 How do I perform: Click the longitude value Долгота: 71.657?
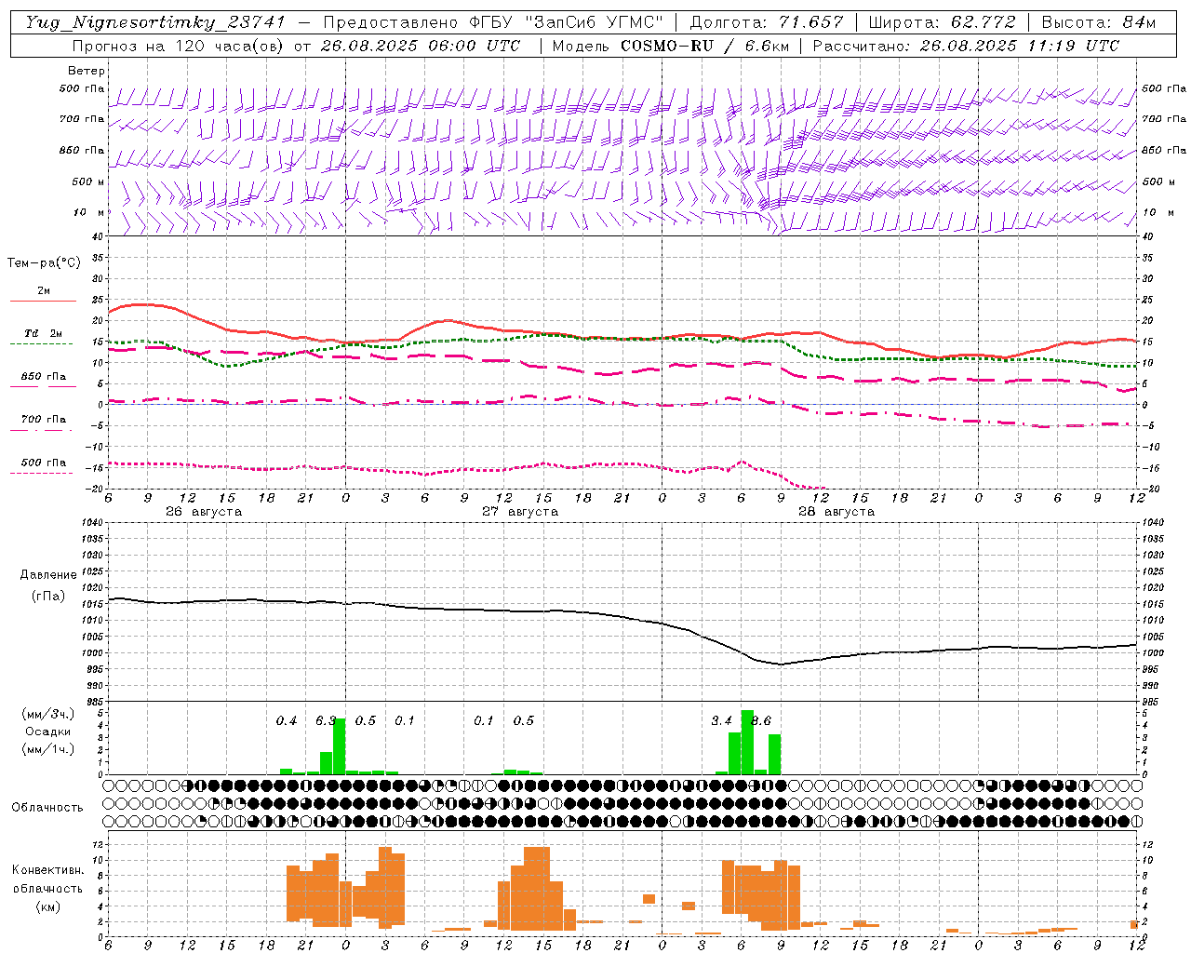(767, 22)
